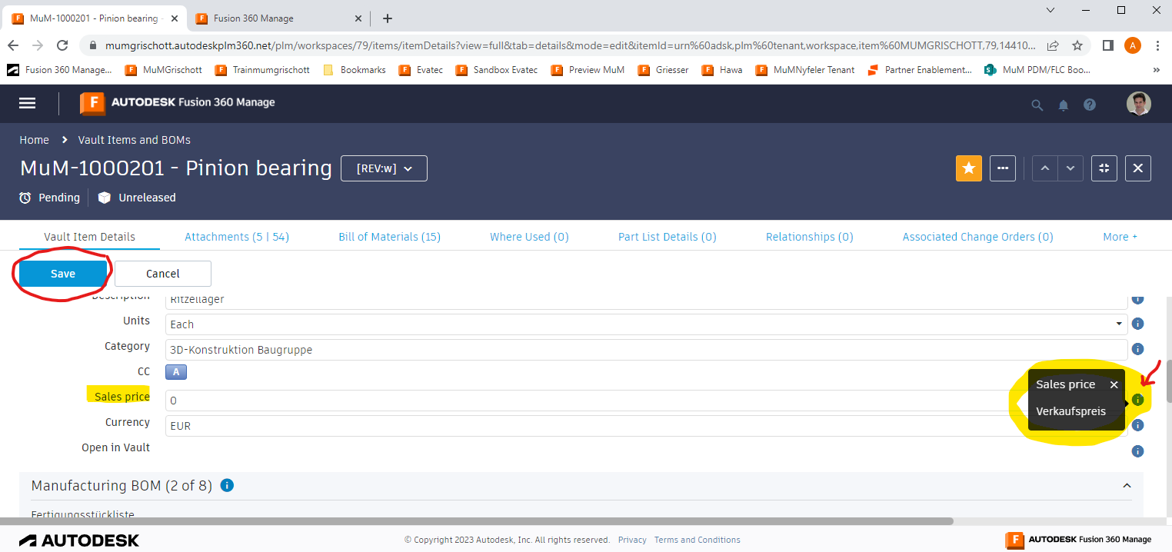Click the info icon for Currency field

pos(1138,425)
